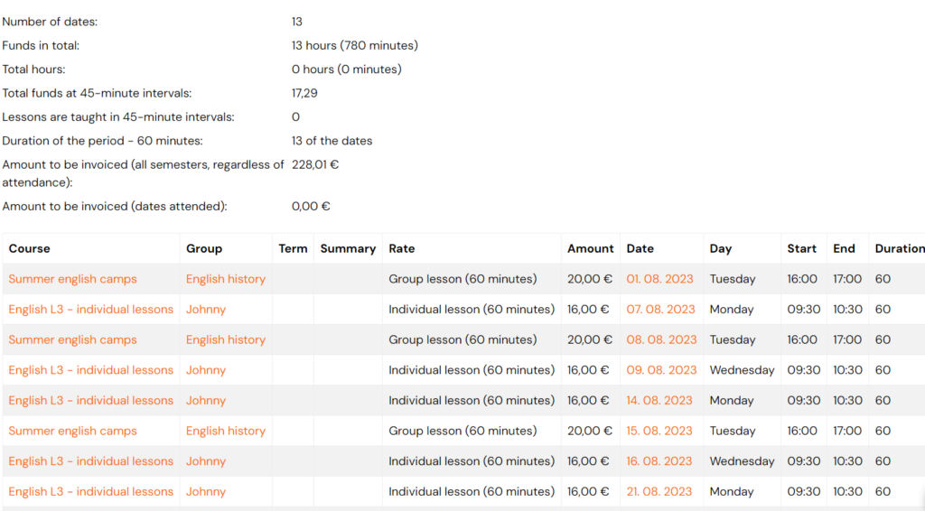Image resolution: width=925 pixels, height=511 pixels.
Task: Open the 15. 08. 2023 date link
Action: click(659, 431)
